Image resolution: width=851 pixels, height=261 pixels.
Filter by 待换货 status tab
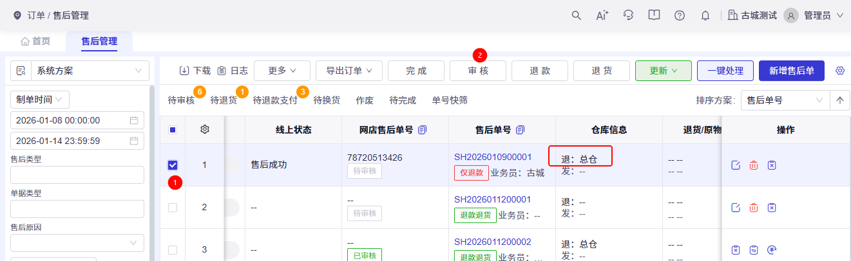(x=327, y=100)
